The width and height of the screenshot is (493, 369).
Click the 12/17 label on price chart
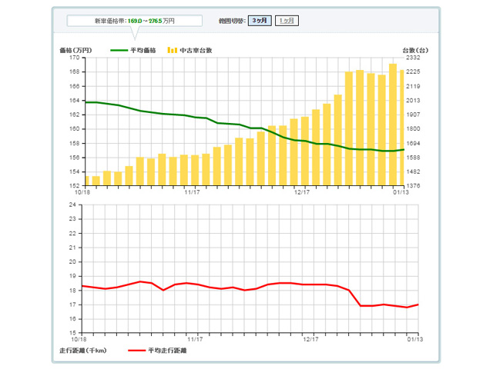click(302, 192)
